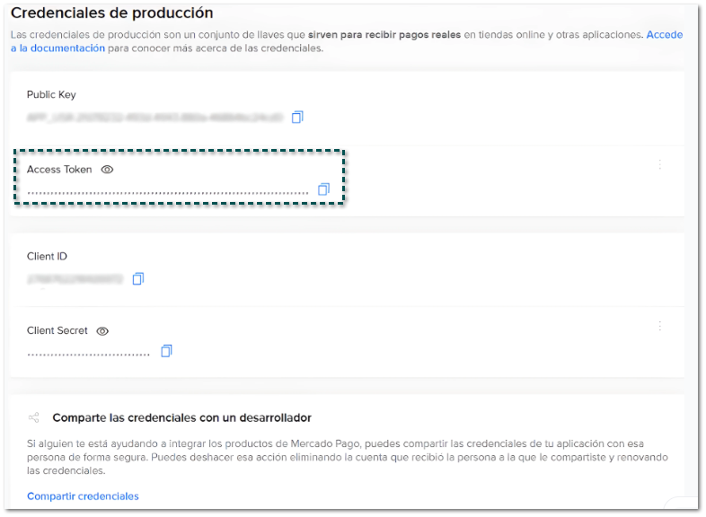
Task: Open three-dot options for Client Secret
Action: pyautogui.click(x=660, y=326)
